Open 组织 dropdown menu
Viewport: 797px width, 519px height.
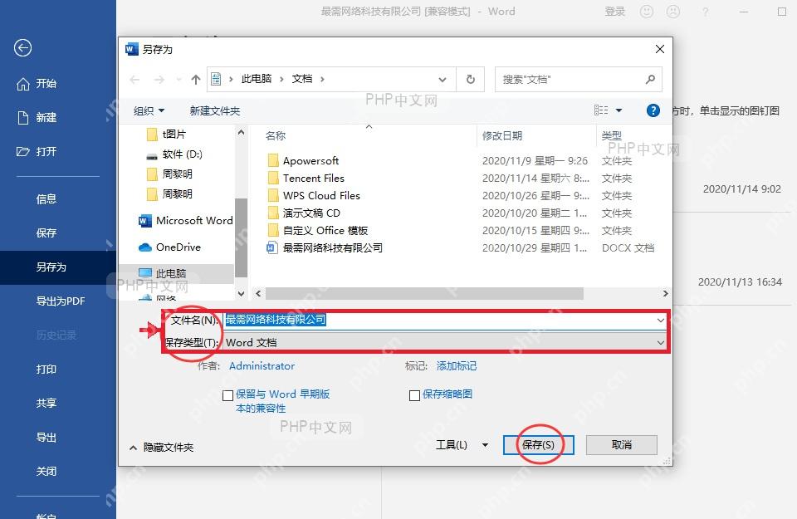coord(149,110)
